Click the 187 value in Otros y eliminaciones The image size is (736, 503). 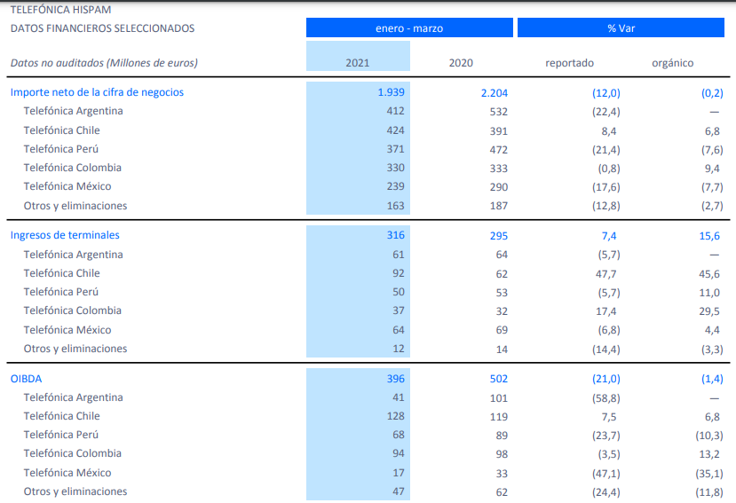click(498, 206)
